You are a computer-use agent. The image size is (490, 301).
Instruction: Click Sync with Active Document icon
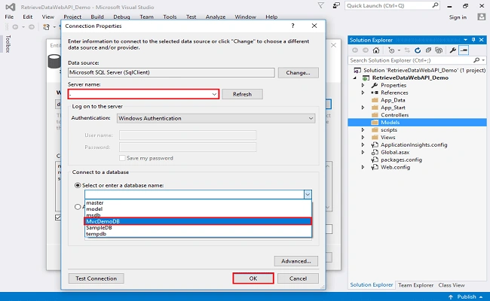pos(407,50)
